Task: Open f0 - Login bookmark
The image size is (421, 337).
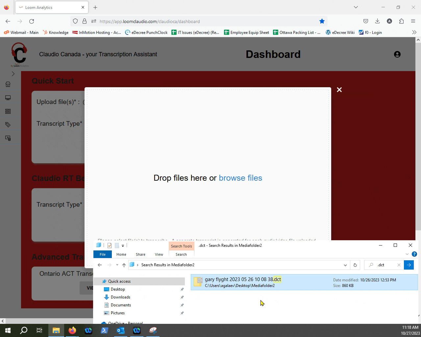Action: pos(370,33)
